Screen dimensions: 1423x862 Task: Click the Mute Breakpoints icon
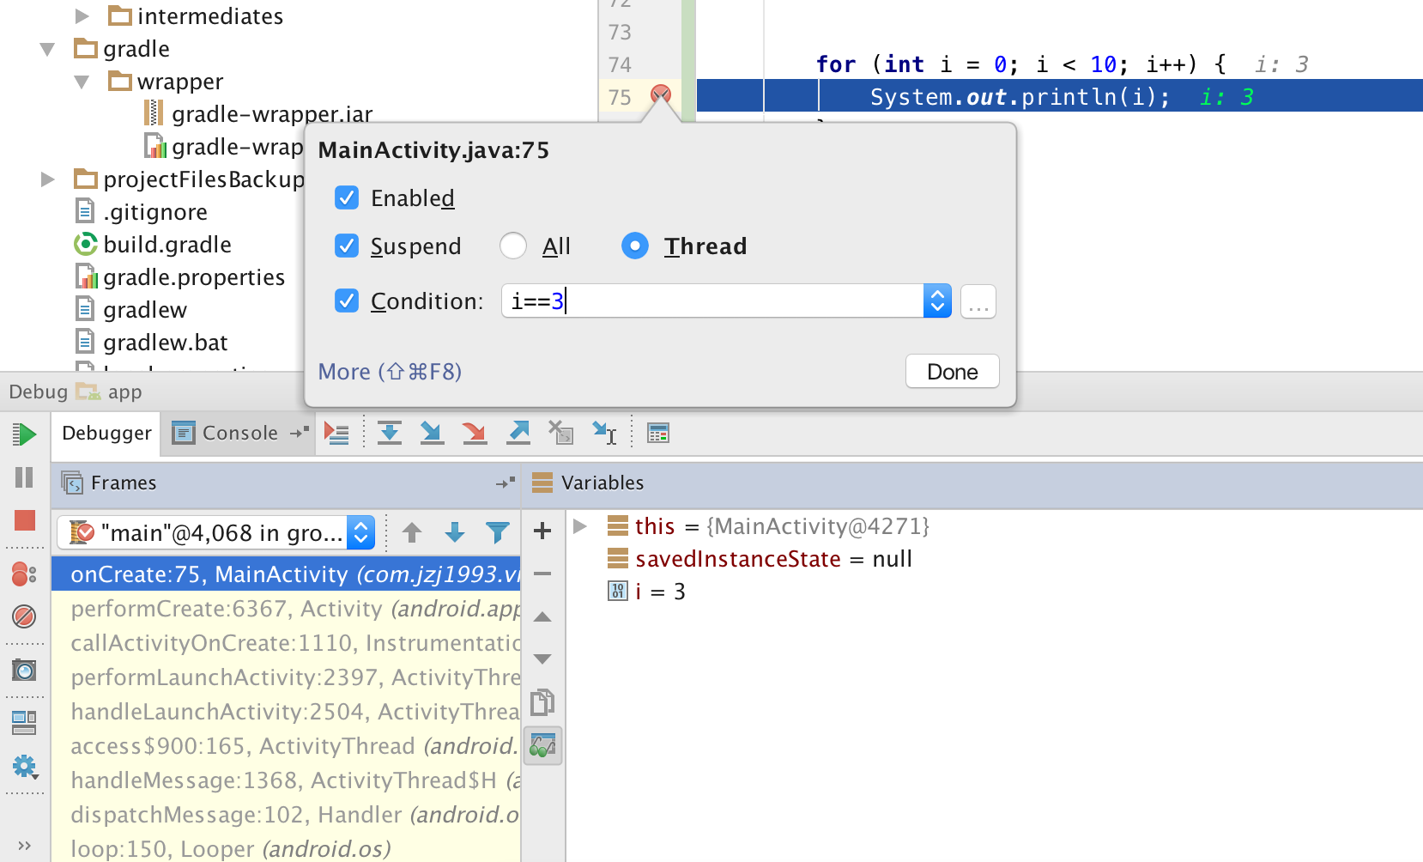pos(24,616)
